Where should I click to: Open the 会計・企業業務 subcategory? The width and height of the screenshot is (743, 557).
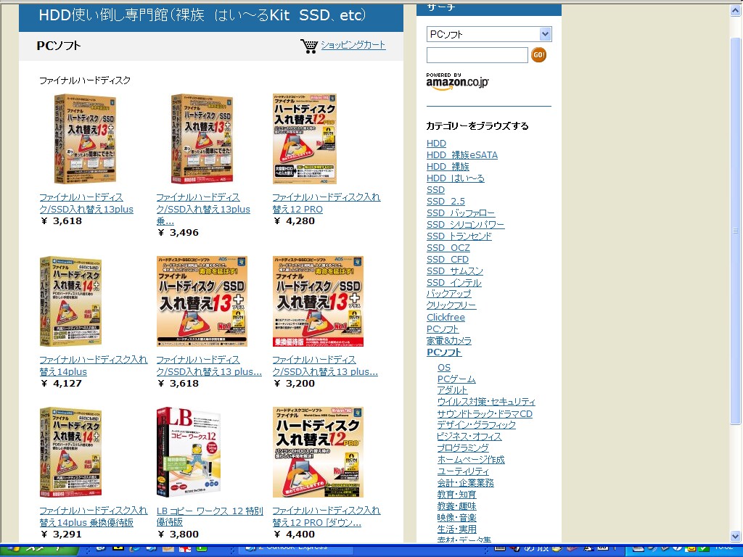[466, 483]
